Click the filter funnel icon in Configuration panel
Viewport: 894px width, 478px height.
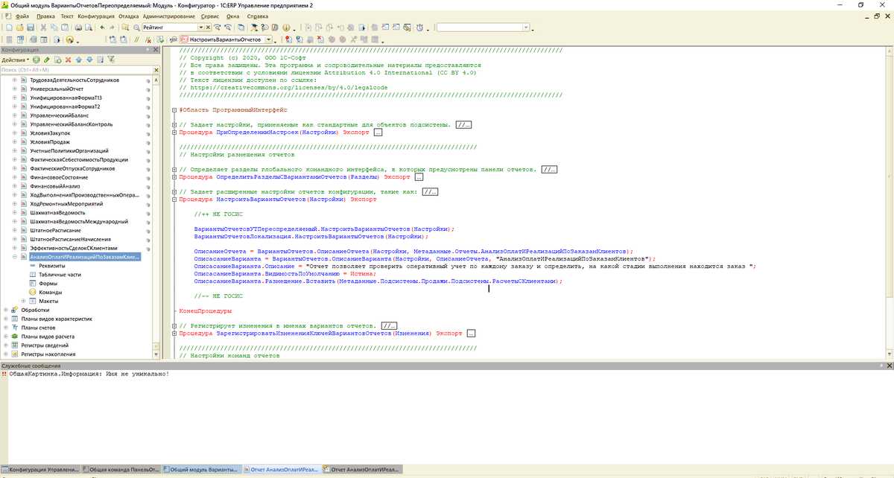pos(110,60)
